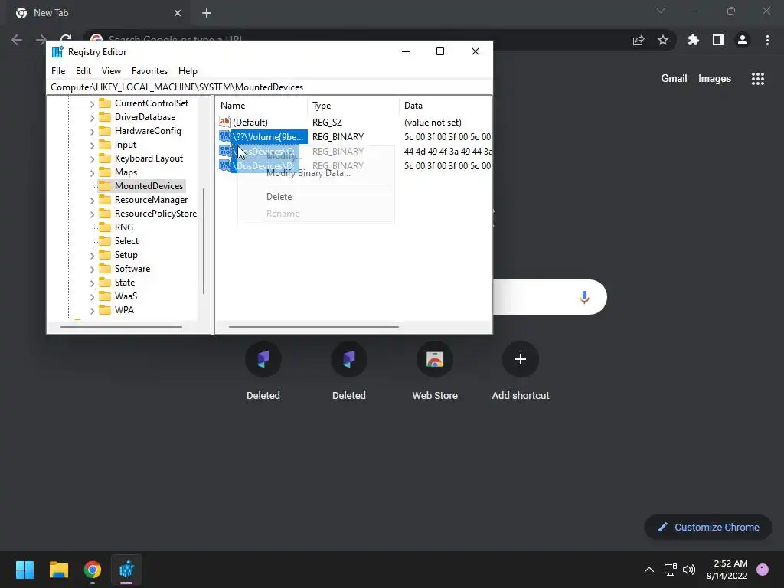Choose Modify Binary Data from context menu
The height and width of the screenshot is (588, 784).
coord(308,173)
